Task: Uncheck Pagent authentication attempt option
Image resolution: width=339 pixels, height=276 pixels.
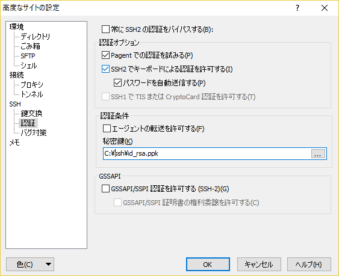Action: (105, 55)
